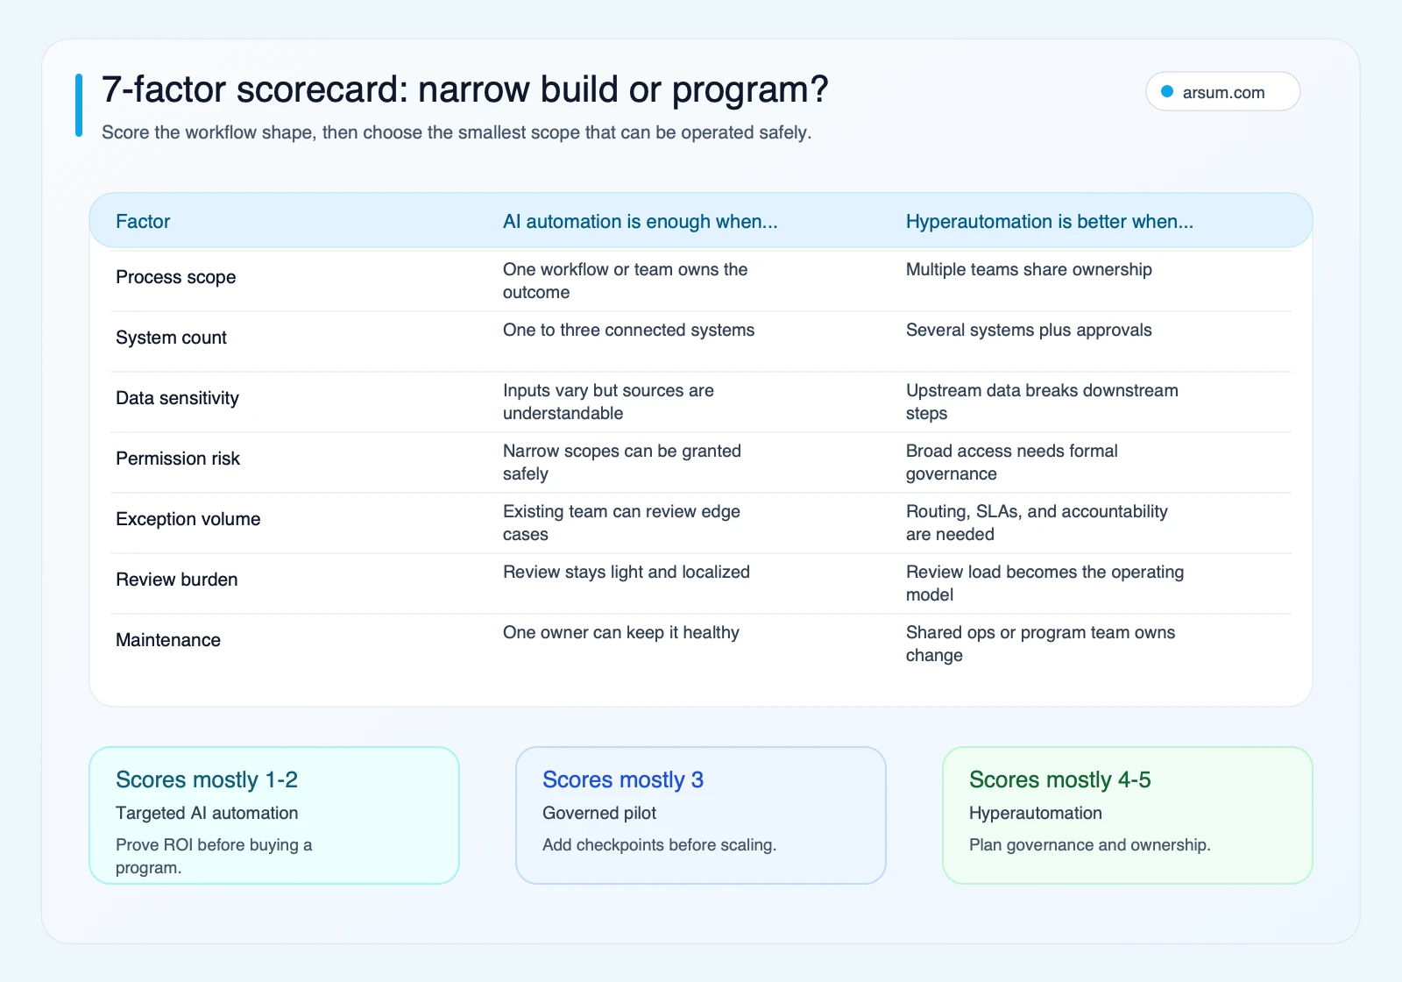Viewport: 1402px width, 982px height.
Task: Click 'Prove ROI before buying a program.'
Action: pyautogui.click(x=214, y=856)
